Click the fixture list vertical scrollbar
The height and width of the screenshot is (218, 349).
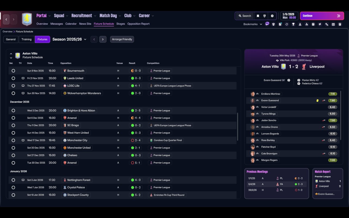click(238, 127)
